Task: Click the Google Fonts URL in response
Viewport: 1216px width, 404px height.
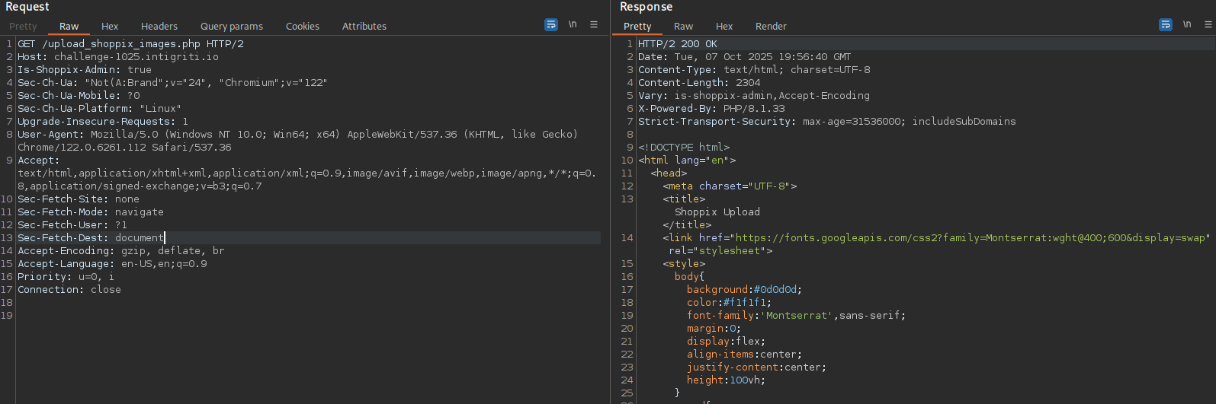Action: [x=970, y=238]
